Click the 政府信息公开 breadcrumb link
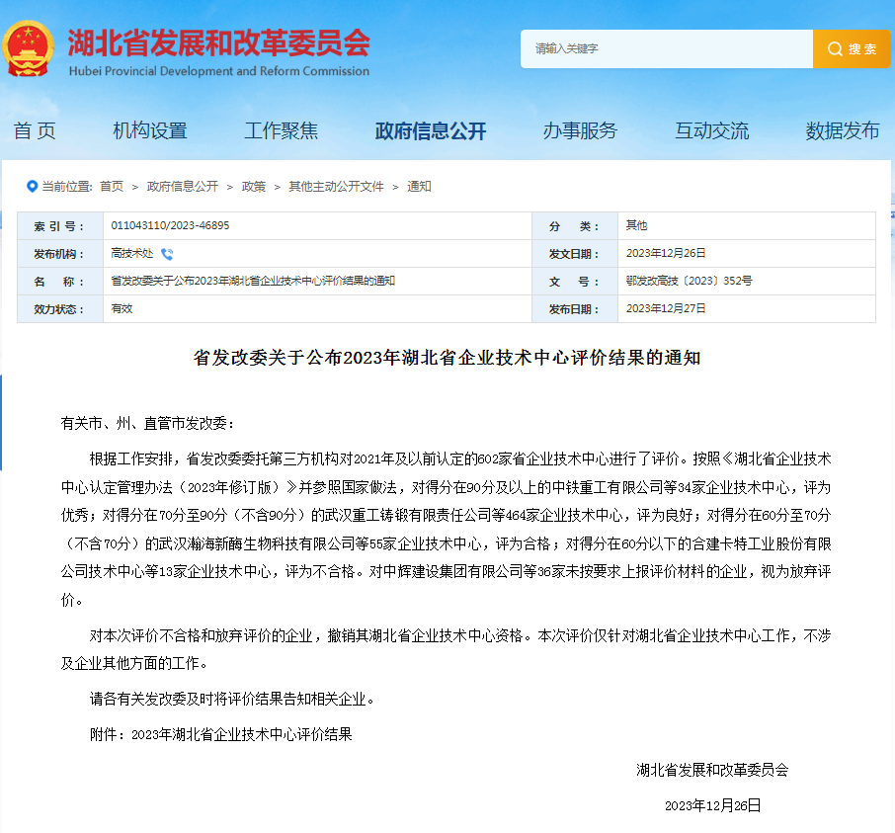Viewport: 895px width, 833px height. 183,186
